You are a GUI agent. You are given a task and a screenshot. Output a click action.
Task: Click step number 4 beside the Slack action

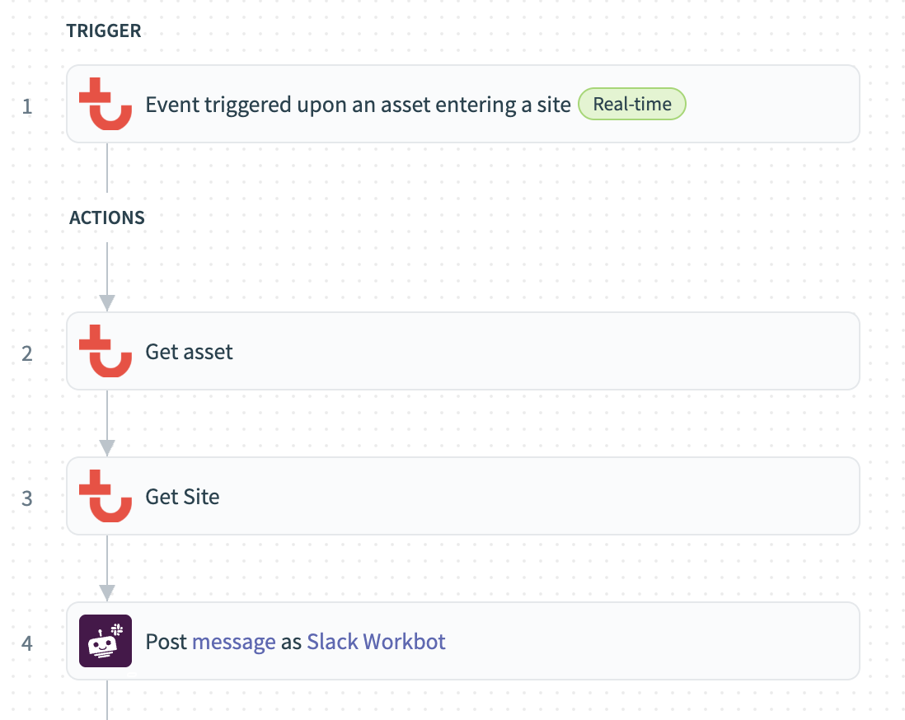click(x=27, y=643)
